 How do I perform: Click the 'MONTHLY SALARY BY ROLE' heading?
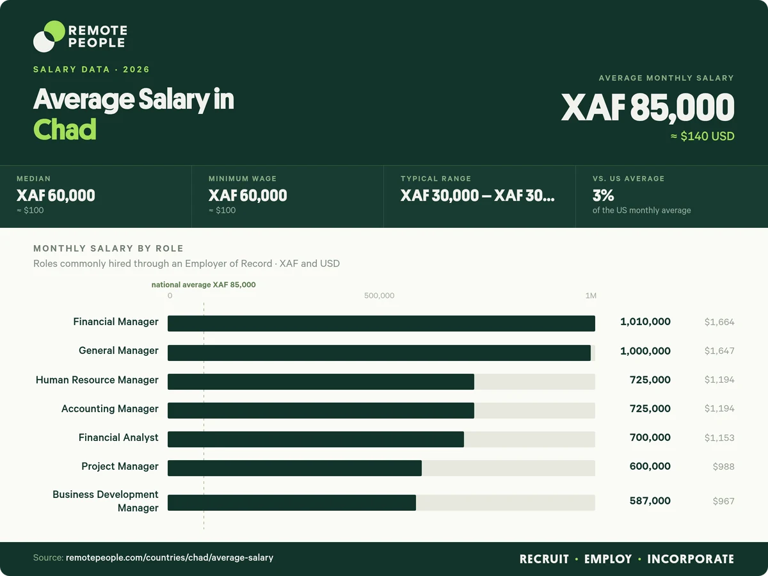coord(108,248)
